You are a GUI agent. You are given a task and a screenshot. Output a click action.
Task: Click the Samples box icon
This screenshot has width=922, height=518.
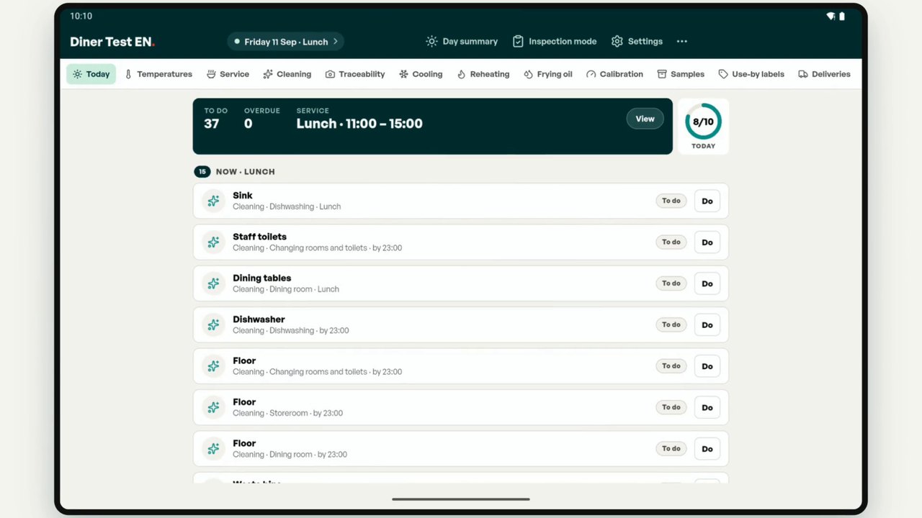pos(662,74)
